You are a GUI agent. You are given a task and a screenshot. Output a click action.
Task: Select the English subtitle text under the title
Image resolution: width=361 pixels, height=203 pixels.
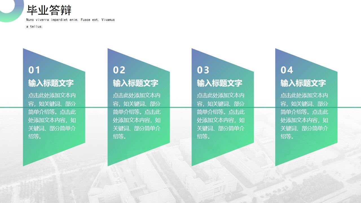pyautogui.click(x=70, y=20)
